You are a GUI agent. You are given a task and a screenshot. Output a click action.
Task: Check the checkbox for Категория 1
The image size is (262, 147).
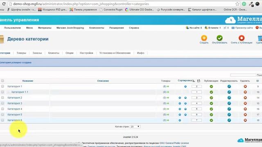2,86
